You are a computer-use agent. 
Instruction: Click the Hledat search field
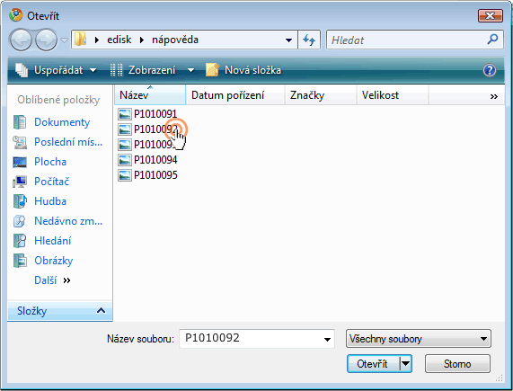tap(407, 40)
